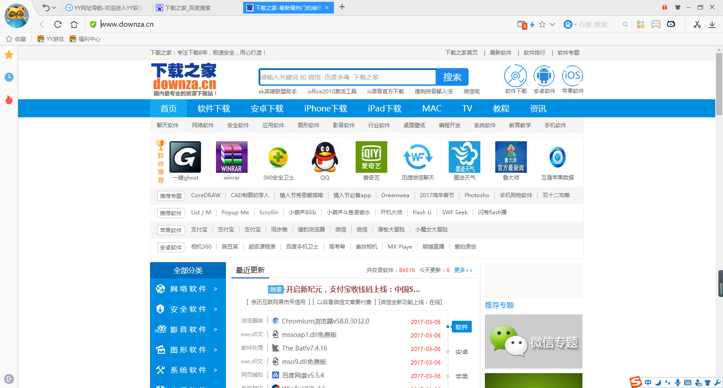Expand the undo closed tab dropdown arrow
Image resolution: width=723 pixels, height=388 pixels.
(x=54, y=8)
